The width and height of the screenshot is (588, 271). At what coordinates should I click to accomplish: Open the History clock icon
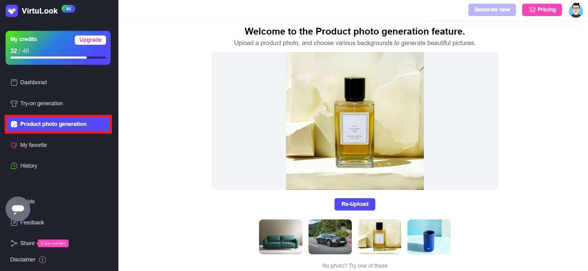click(x=14, y=166)
